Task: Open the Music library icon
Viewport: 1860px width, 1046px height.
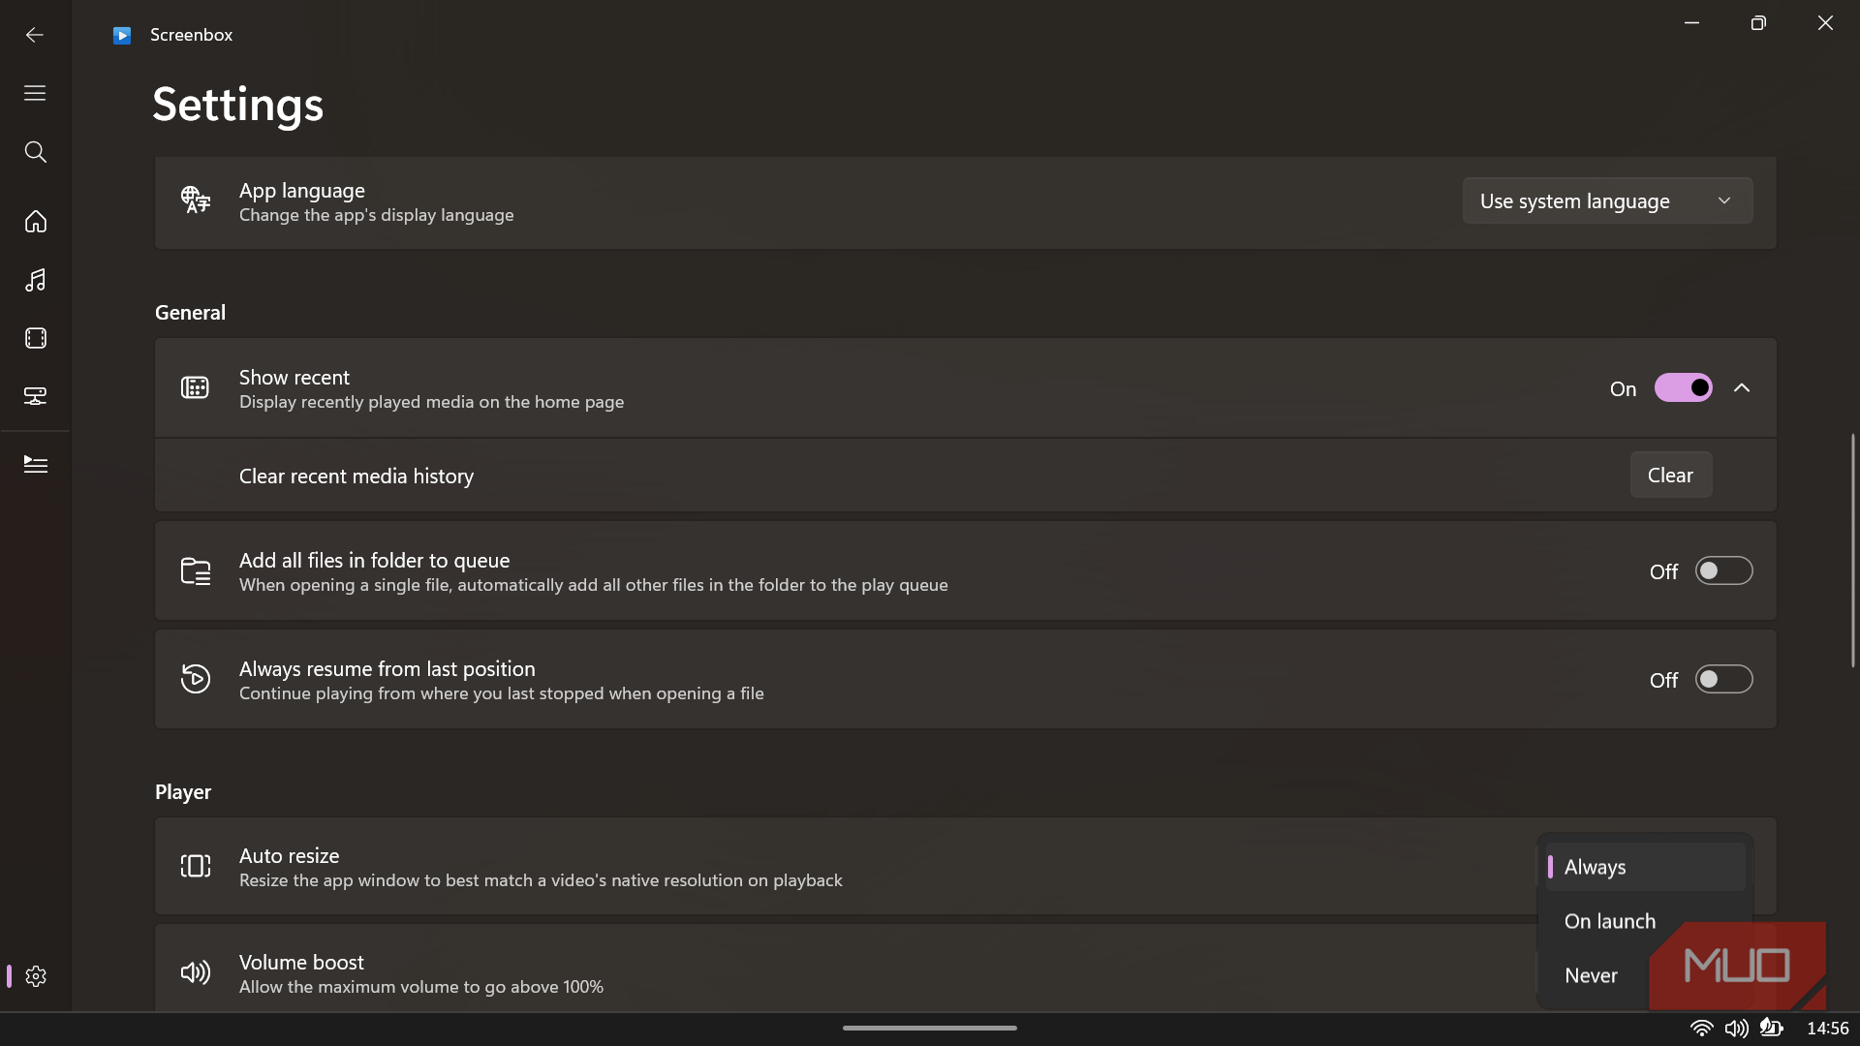Action: pyautogui.click(x=35, y=280)
